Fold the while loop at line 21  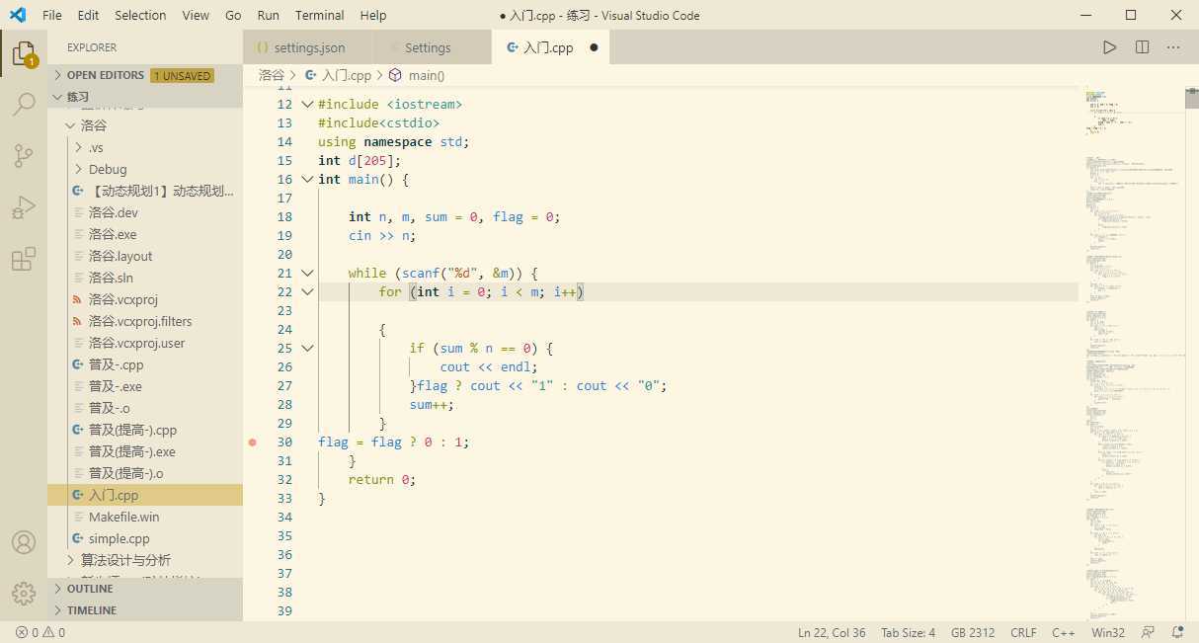coord(307,274)
